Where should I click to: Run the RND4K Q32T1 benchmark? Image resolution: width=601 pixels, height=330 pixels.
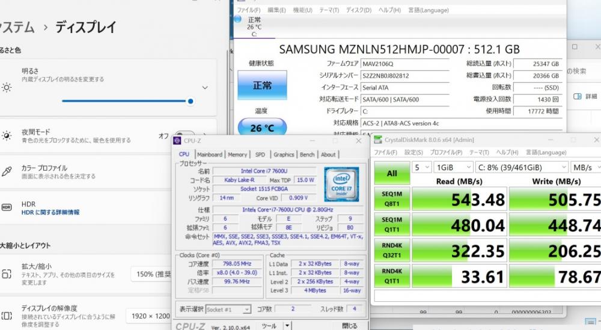(392, 250)
